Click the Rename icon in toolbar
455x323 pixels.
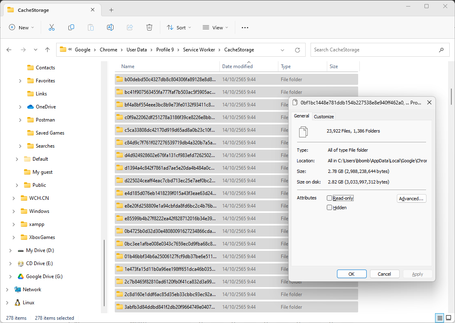pyautogui.click(x=110, y=28)
